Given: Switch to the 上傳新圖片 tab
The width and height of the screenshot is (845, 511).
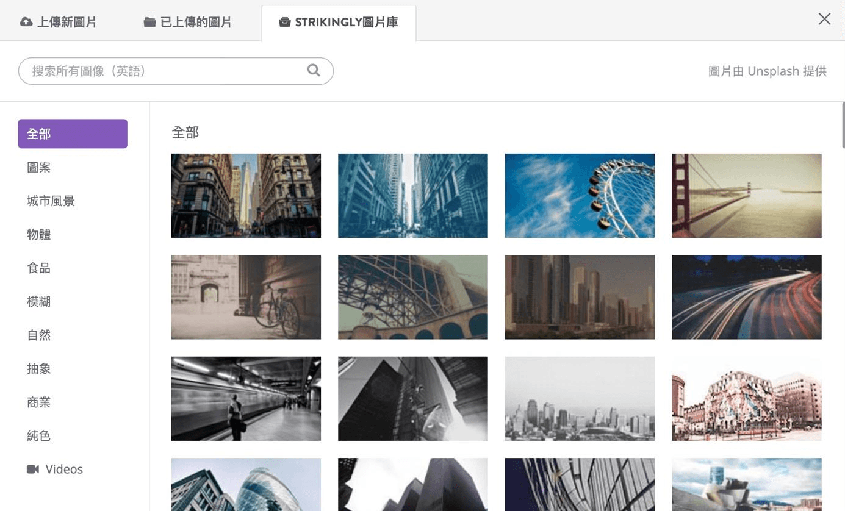Looking at the screenshot, I should point(58,21).
